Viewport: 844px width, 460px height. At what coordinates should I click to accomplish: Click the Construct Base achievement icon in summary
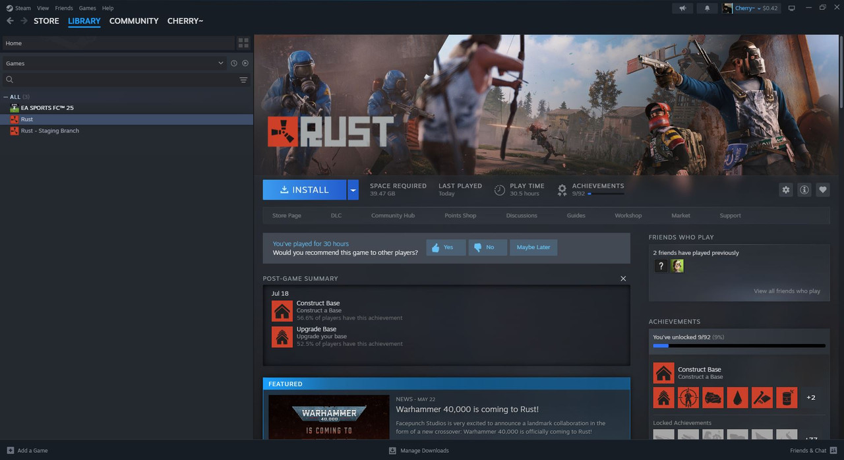pos(282,311)
